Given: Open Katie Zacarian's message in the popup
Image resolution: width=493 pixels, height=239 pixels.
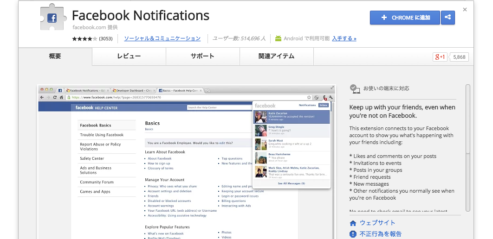Looking at the screenshot, I should tap(292, 117).
